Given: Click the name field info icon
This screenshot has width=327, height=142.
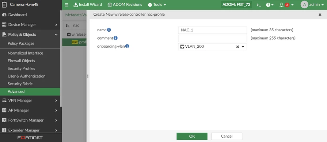Looking at the screenshot, I should [109, 30].
